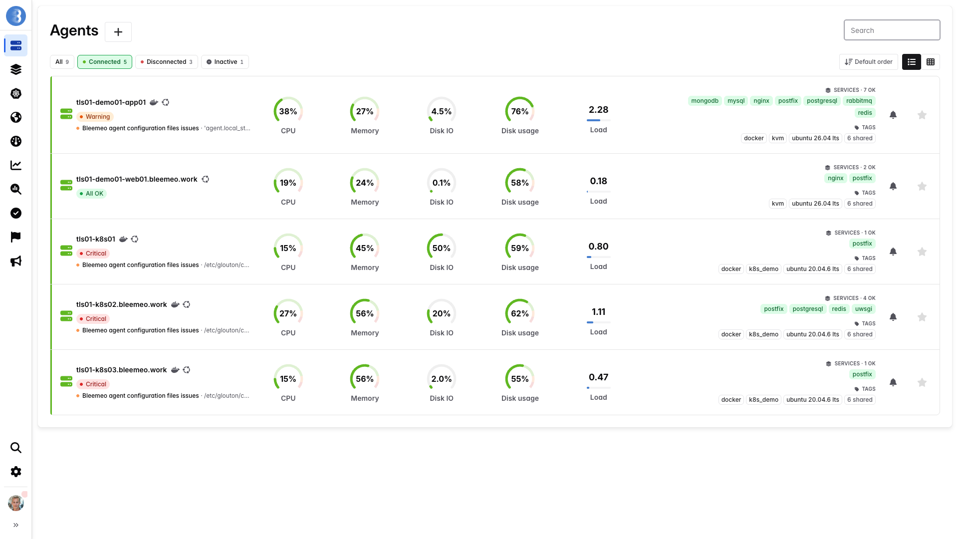Click the mongodb service tag
Screen dimensions: 958x539
[x=705, y=101]
